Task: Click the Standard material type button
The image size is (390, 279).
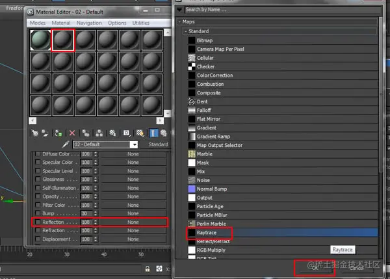Action: (x=158, y=144)
